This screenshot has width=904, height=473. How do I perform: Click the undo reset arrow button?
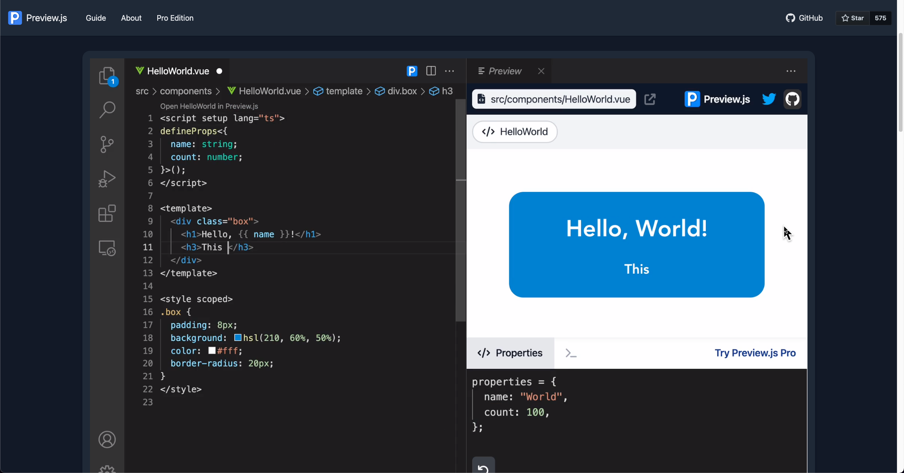(x=484, y=466)
